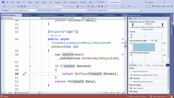The width and height of the screenshot is (174, 98).
Task: Click the Navigate Backward round arrow icon
Action: [4, 7]
